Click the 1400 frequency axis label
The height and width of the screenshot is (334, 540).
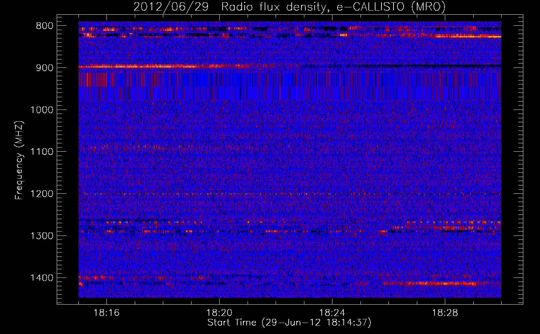pyautogui.click(x=42, y=278)
